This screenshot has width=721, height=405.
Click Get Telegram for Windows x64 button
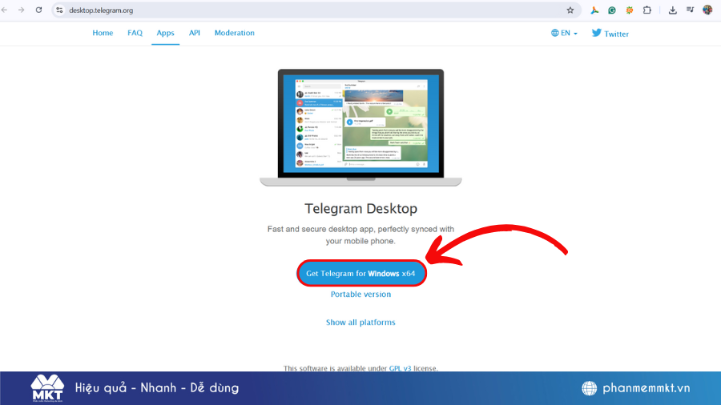pyautogui.click(x=361, y=273)
